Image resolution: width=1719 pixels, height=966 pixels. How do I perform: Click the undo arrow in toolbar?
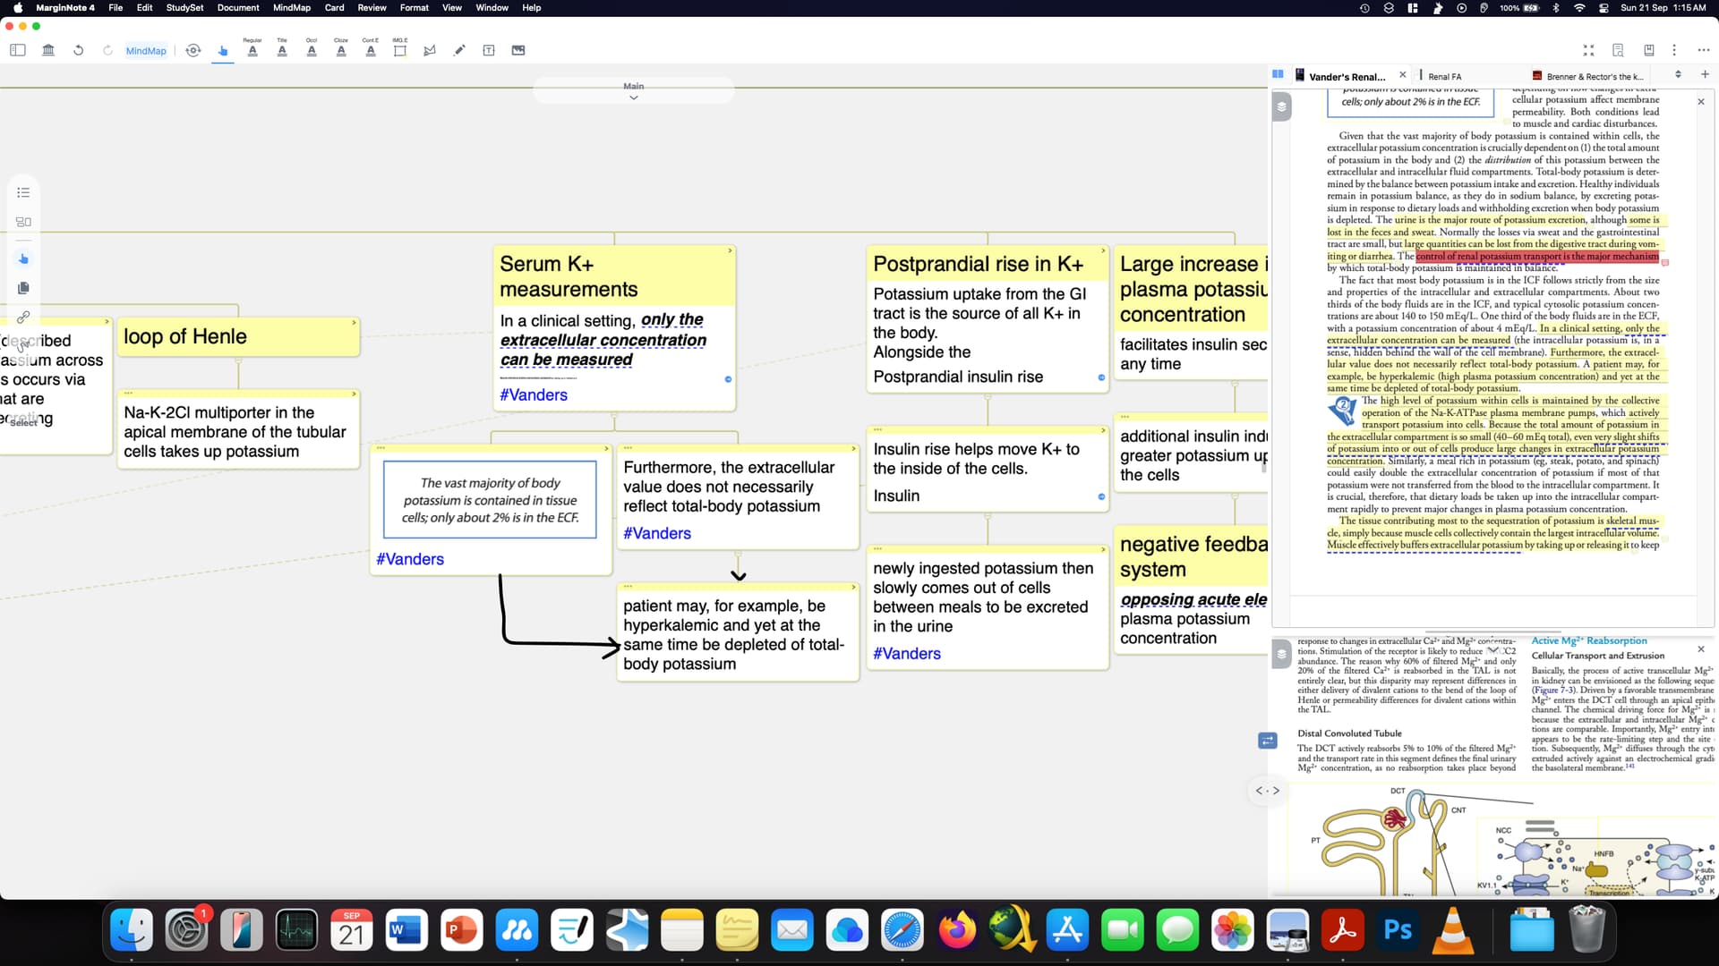pos(79,50)
